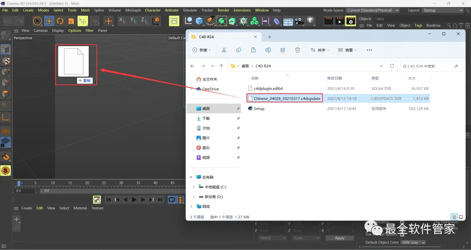
Task: Open a new Explorer tab
Action: tap(270, 37)
